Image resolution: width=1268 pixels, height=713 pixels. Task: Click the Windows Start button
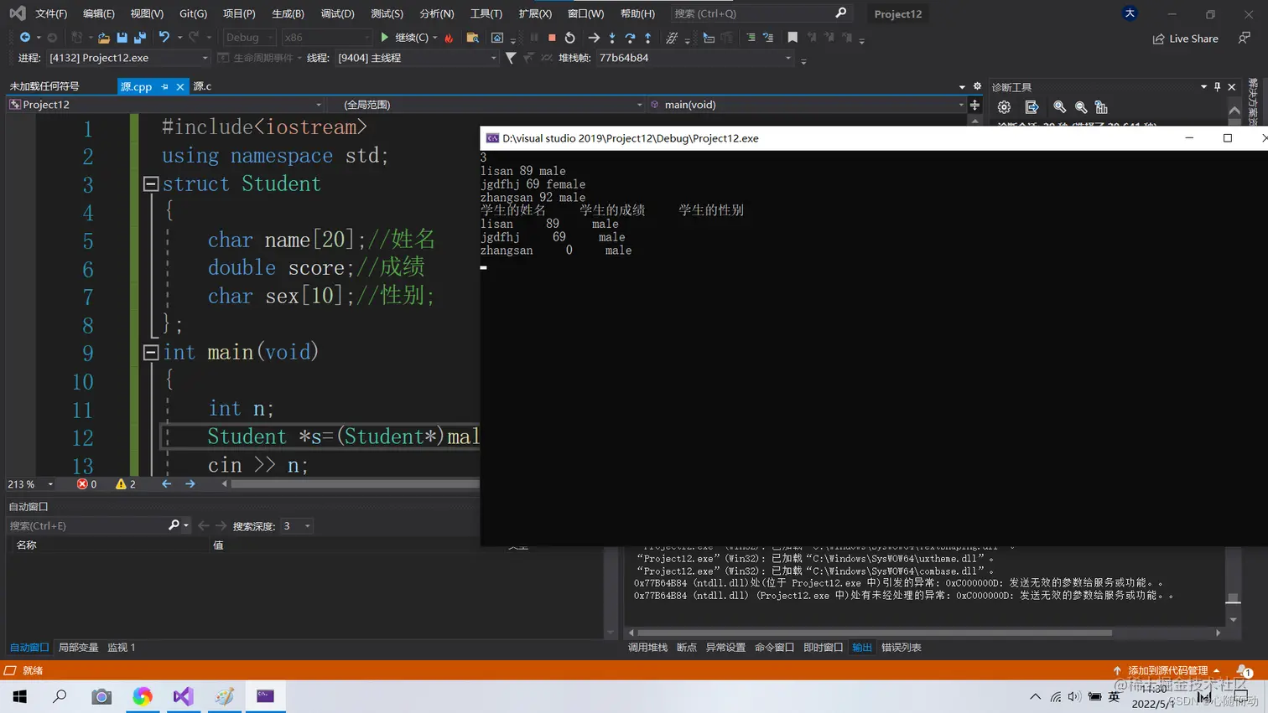20,696
